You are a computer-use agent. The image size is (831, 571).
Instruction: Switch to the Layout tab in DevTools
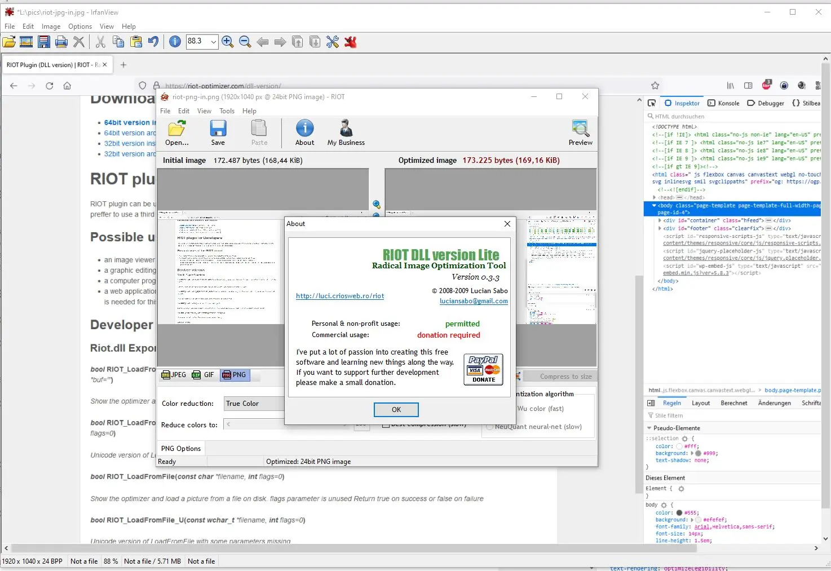coord(701,403)
